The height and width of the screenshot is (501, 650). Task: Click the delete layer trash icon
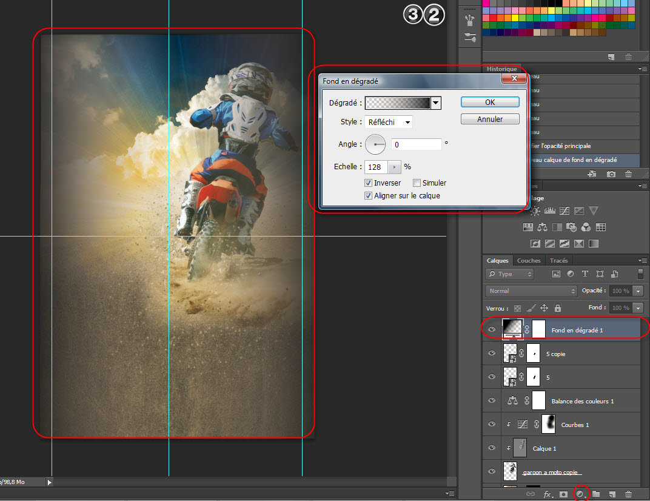pos(628,494)
